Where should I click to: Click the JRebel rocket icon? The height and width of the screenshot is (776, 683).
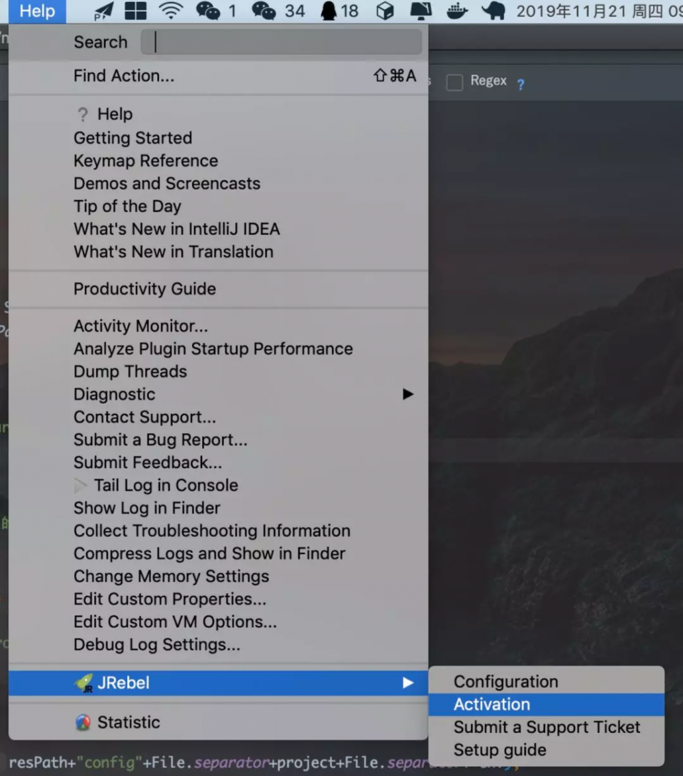pos(83,683)
